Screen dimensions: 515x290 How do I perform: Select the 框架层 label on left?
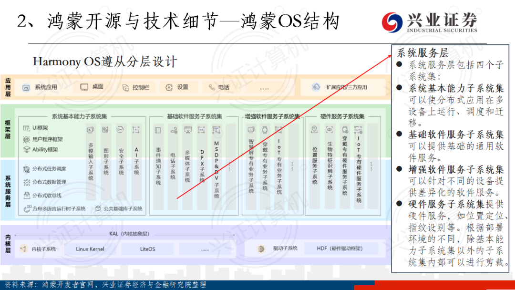click(8, 130)
